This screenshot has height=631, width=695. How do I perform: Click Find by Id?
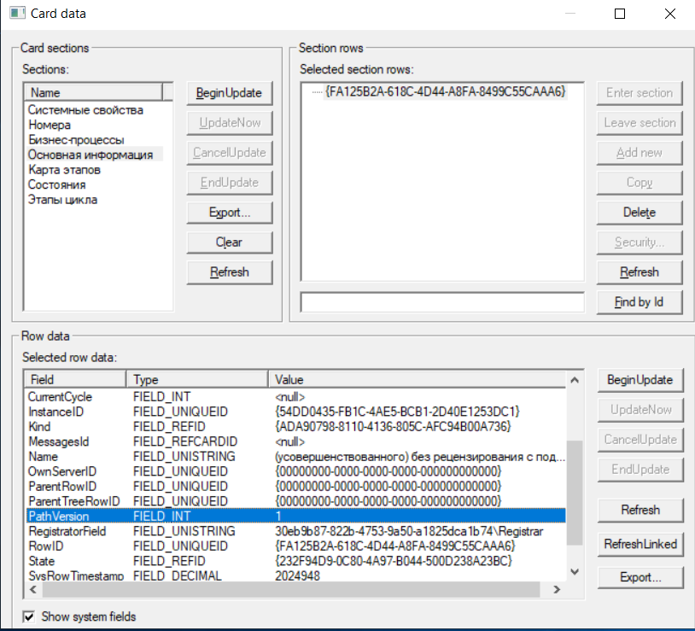tap(639, 301)
